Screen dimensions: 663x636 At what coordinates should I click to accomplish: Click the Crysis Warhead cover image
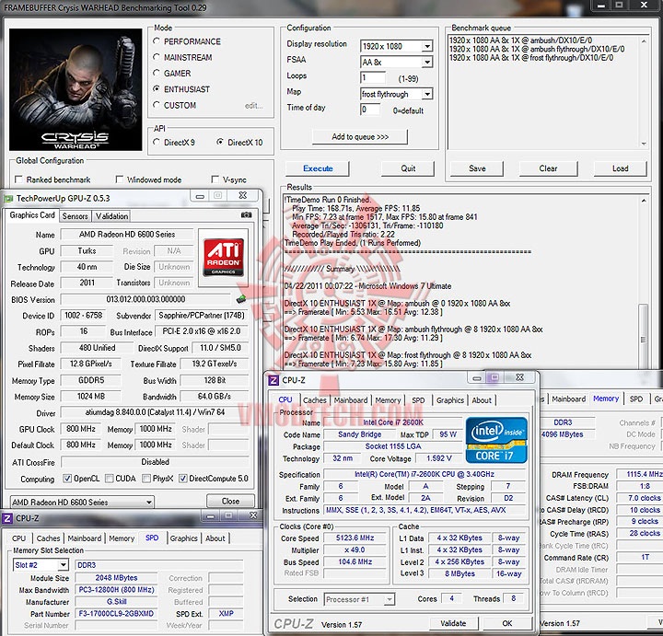[76, 89]
